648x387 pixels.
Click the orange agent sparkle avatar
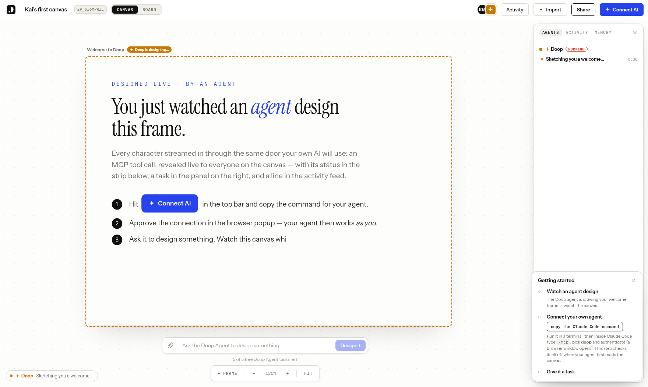click(x=491, y=10)
